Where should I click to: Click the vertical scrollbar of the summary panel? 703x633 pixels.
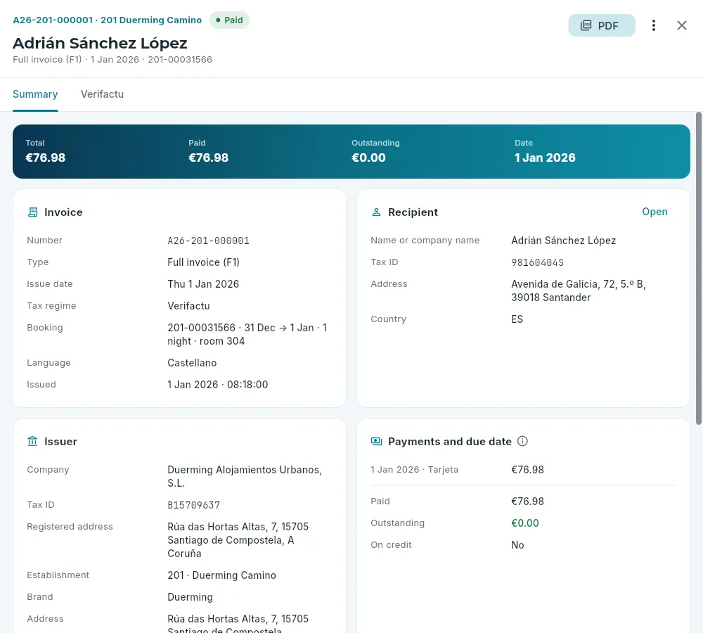pyautogui.click(x=699, y=268)
